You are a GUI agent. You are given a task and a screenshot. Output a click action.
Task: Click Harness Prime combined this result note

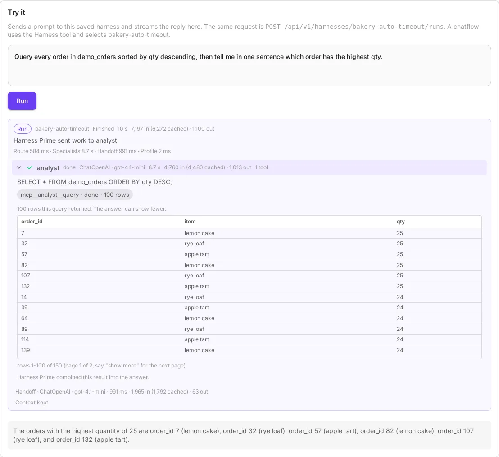pyautogui.click(x=83, y=377)
